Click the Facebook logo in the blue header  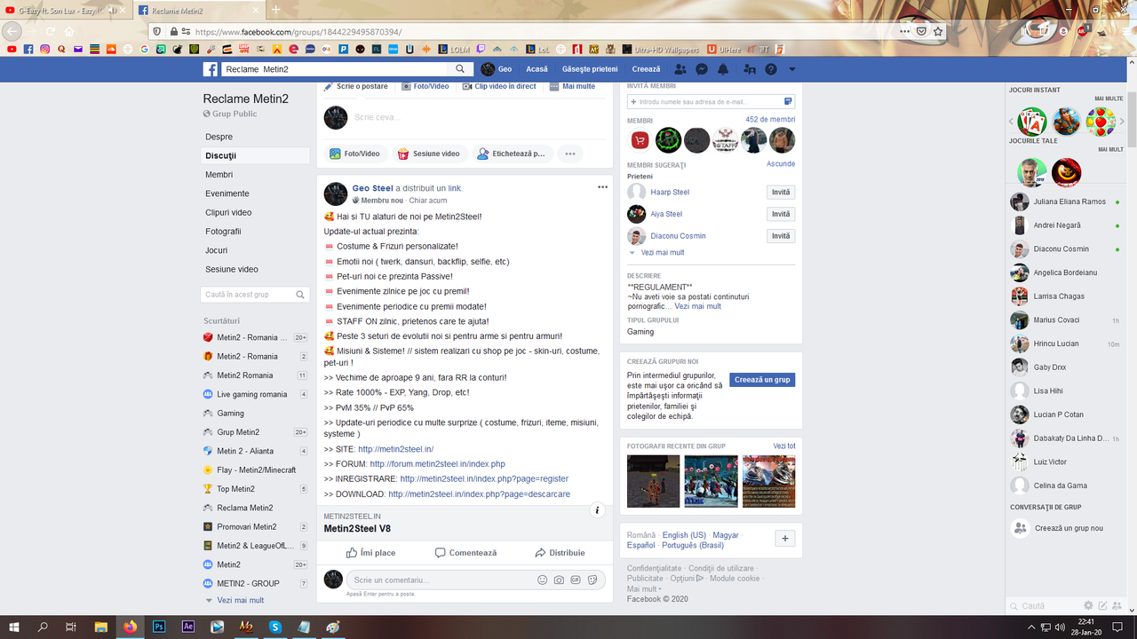coord(211,69)
